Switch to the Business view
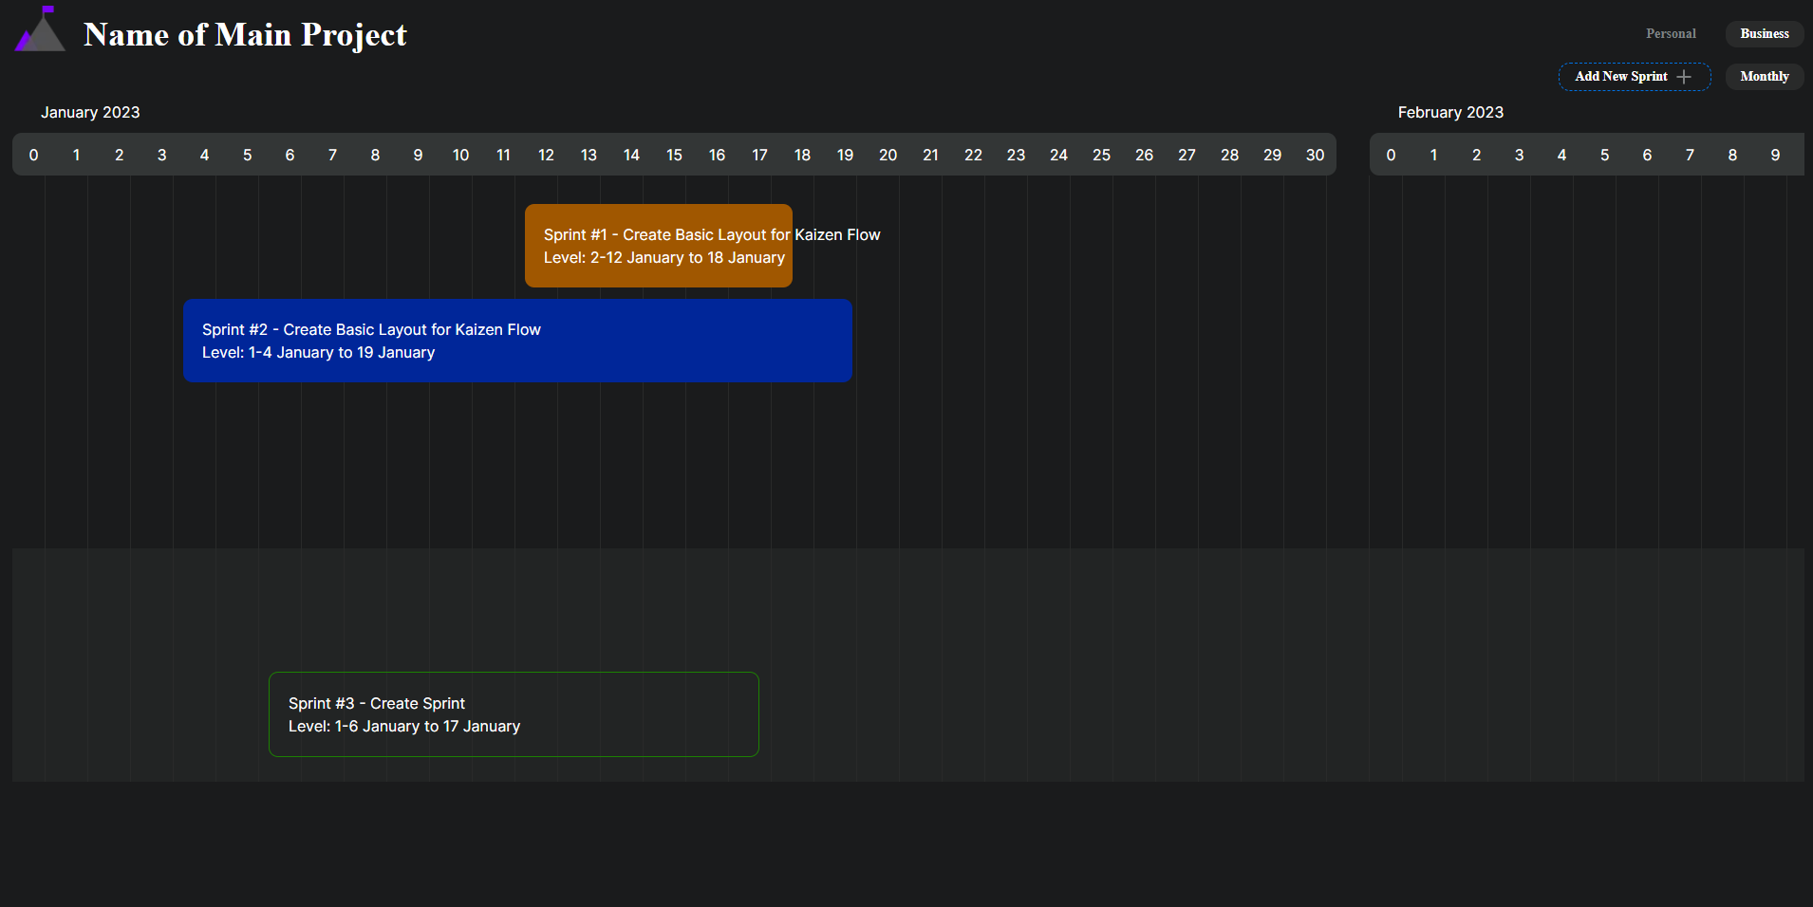The width and height of the screenshot is (1813, 907). (x=1763, y=33)
